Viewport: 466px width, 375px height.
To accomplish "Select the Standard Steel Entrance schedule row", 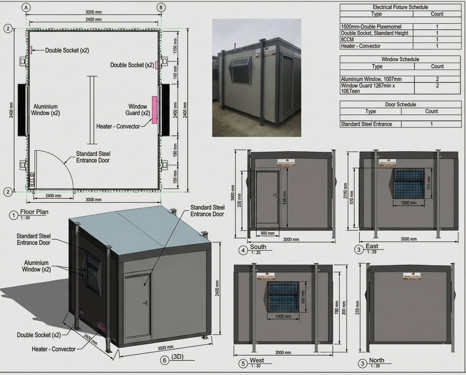I will pos(400,124).
